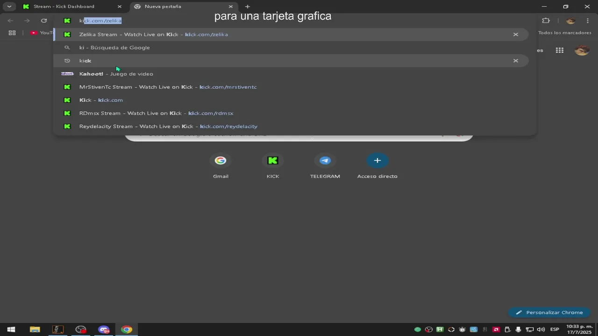Image resolution: width=598 pixels, height=336 pixels.
Task: Click the history clock icon beside 'kick'
Action: pyautogui.click(x=67, y=61)
